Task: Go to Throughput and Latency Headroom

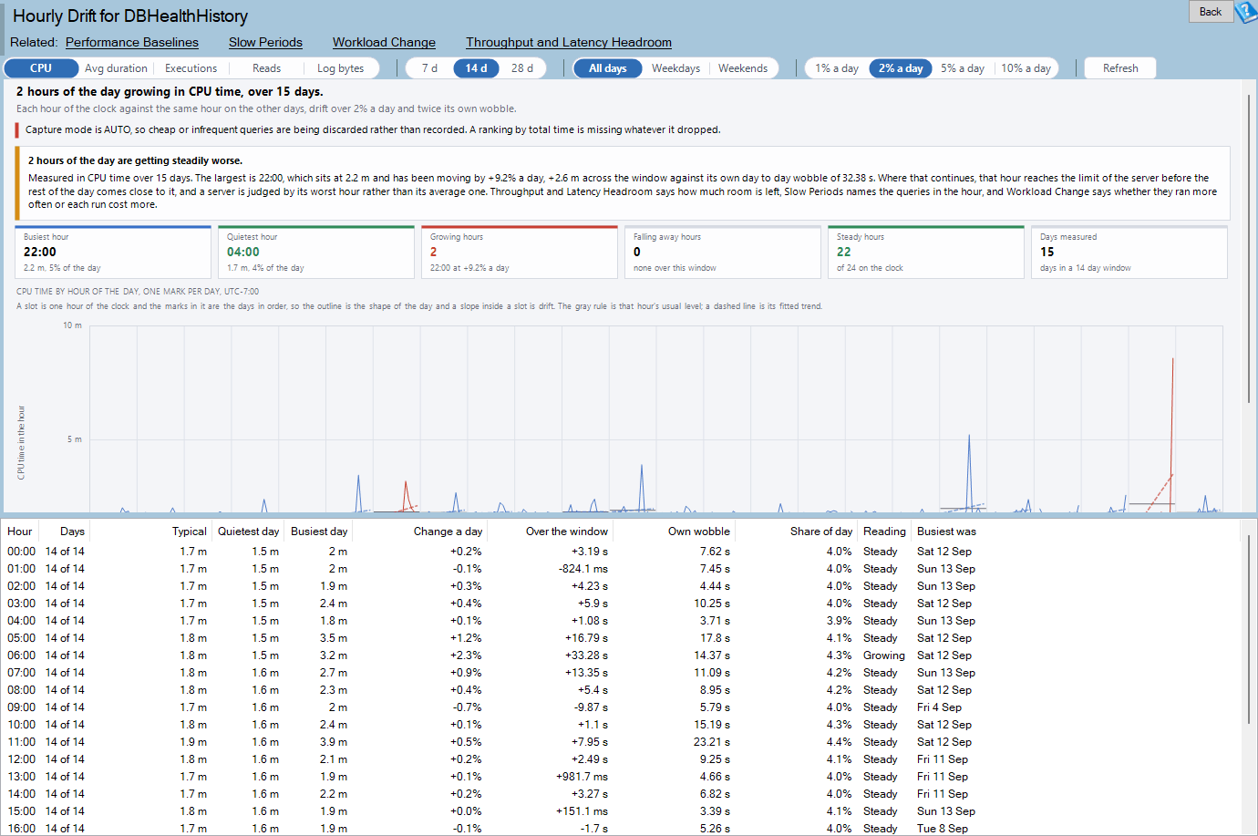Action: 569,42
